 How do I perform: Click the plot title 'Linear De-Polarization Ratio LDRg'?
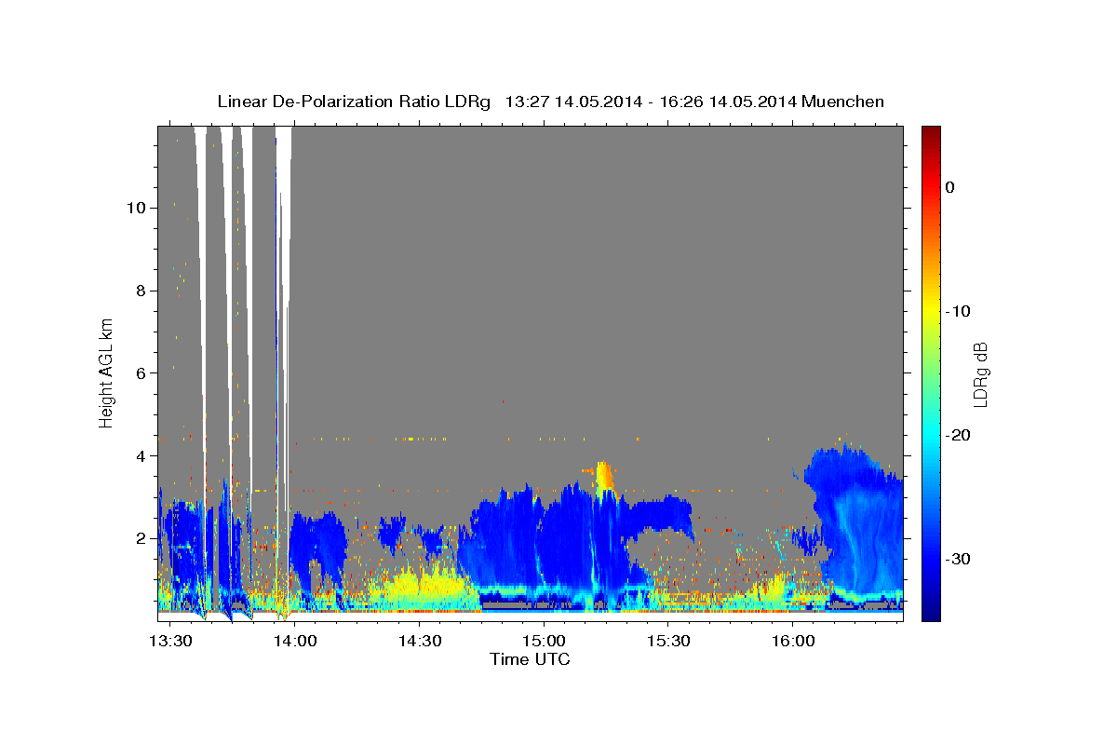353,102
